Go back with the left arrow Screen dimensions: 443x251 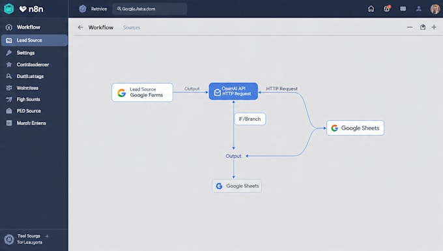pyautogui.click(x=81, y=27)
